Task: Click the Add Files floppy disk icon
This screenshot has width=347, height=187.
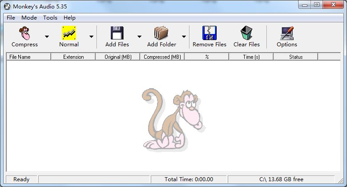Action: point(117,33)
